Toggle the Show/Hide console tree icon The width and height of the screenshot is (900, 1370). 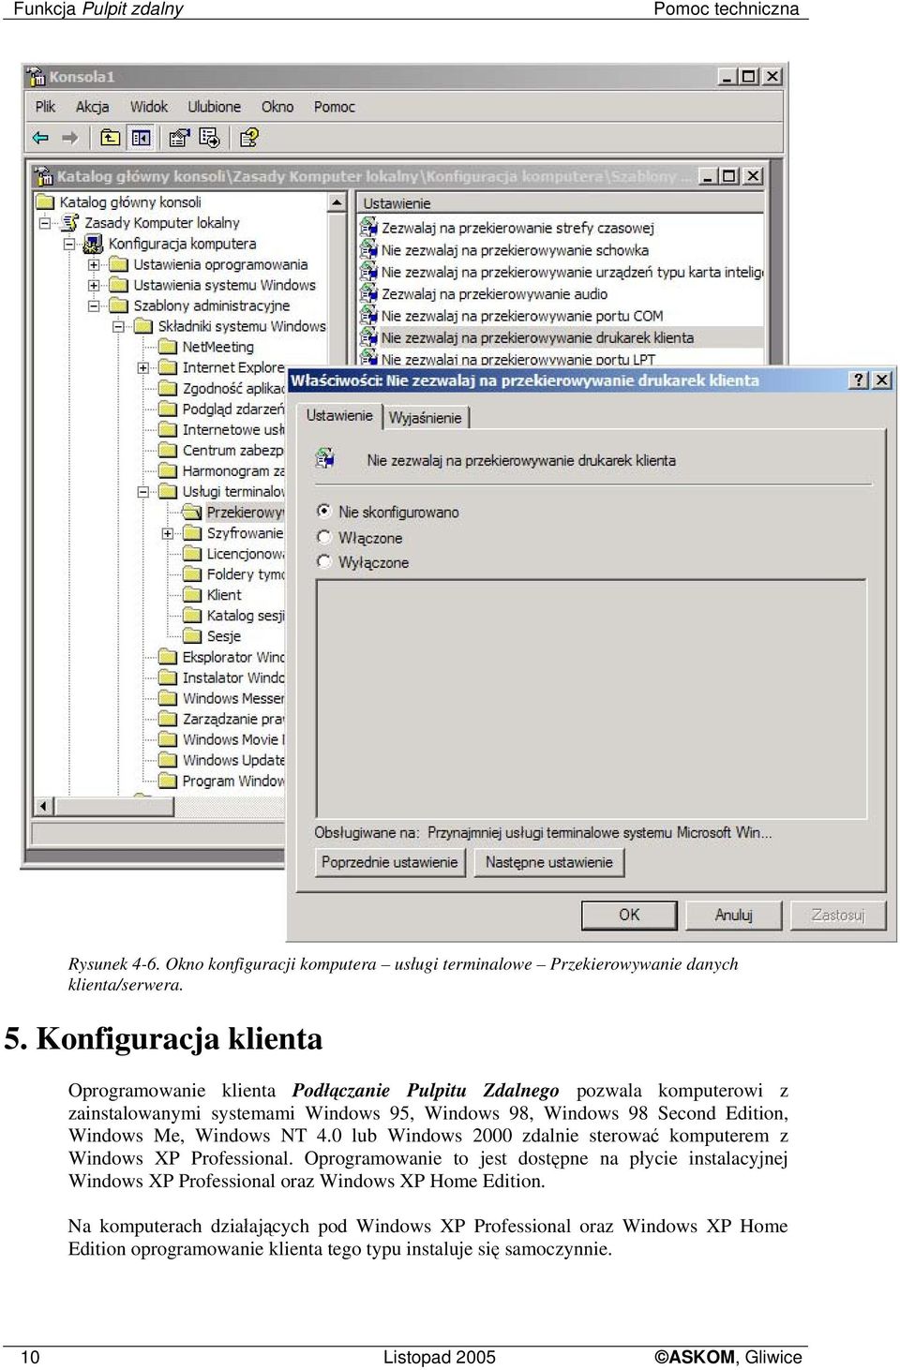tap(141, 138)
